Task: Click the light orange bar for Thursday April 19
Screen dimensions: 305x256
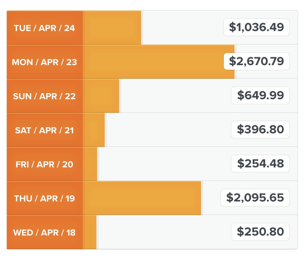Action: 142,198
